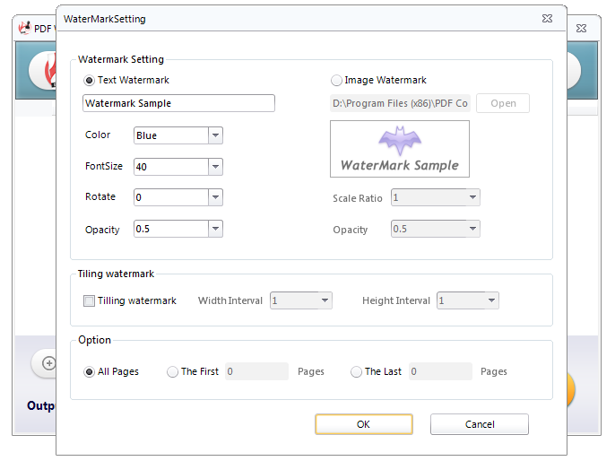The image size is (615, 461).
Task: Click the Watermark Sample text field
Action: pos(178,103)
